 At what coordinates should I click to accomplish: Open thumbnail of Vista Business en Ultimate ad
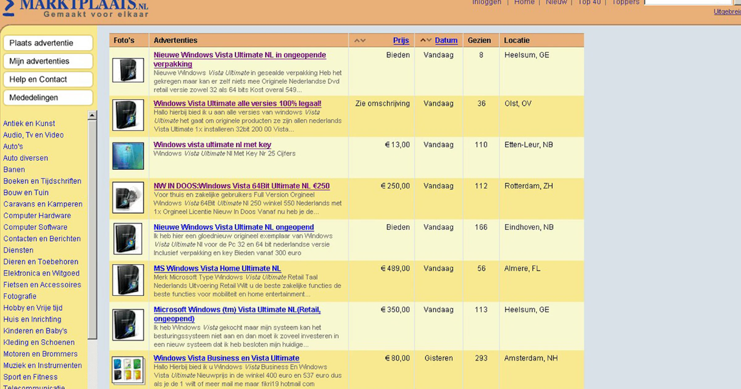128,370
